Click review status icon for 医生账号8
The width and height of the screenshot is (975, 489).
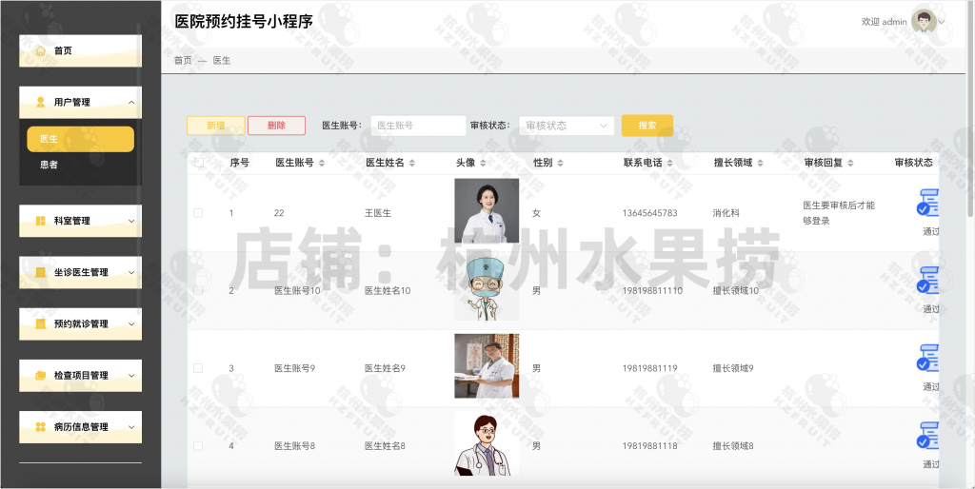927,436
